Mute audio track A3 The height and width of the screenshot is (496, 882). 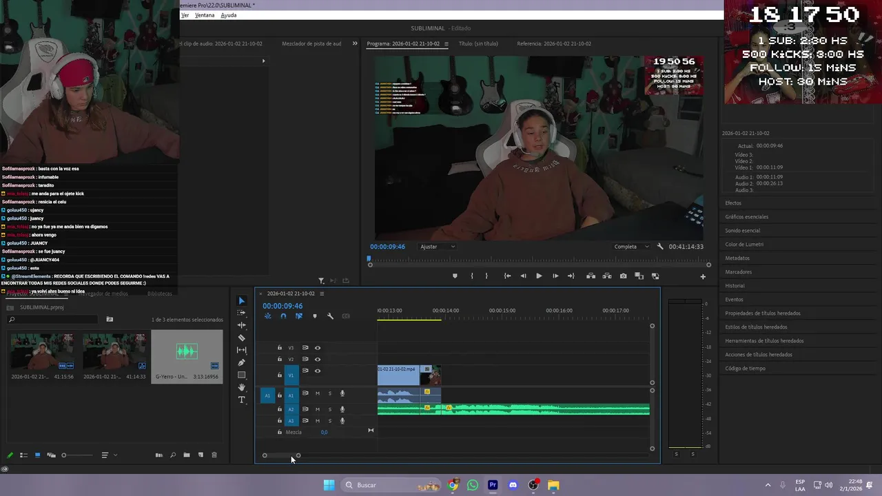(318, 421)
